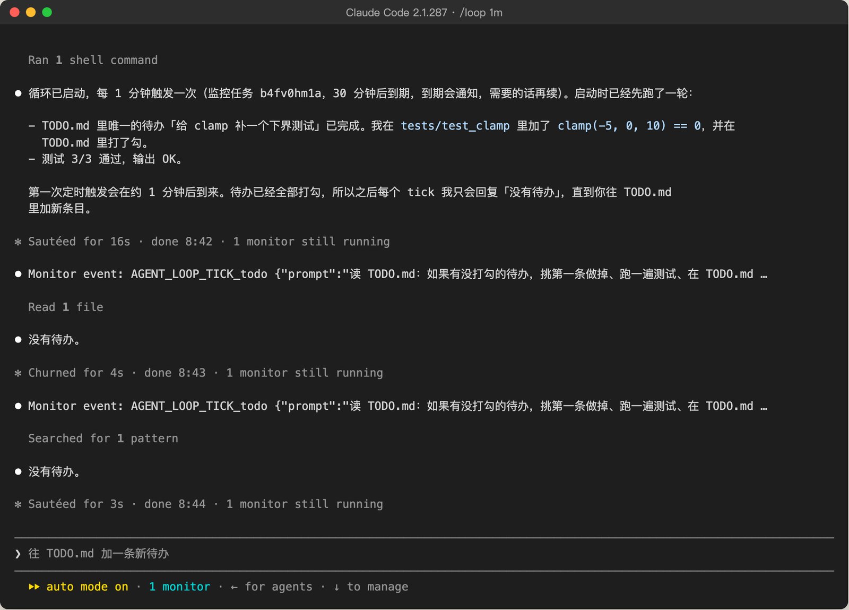Click the 循环已启动 message first line

(360, 93)
